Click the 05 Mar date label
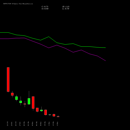Image resolution: width=130 pixels, height=130 pixels. pyautogui.click(x=32, y=123)
